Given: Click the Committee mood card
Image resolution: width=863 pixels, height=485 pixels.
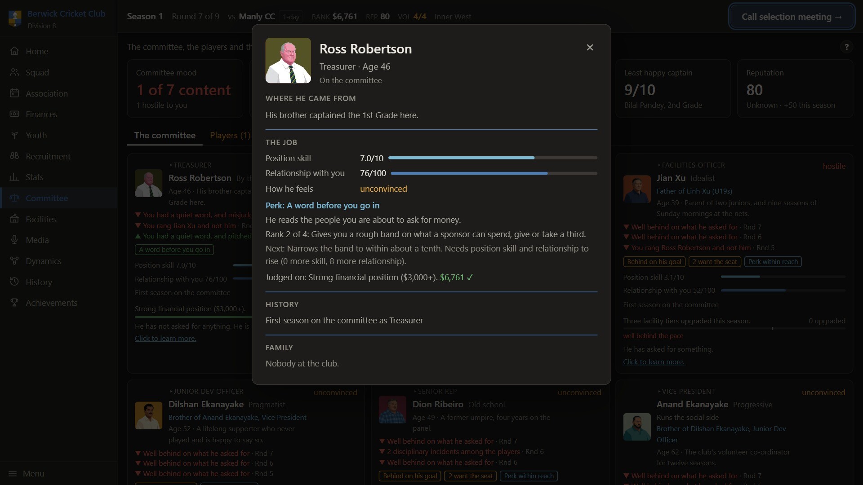Looking at the screenshot, I should click(185, 89).
